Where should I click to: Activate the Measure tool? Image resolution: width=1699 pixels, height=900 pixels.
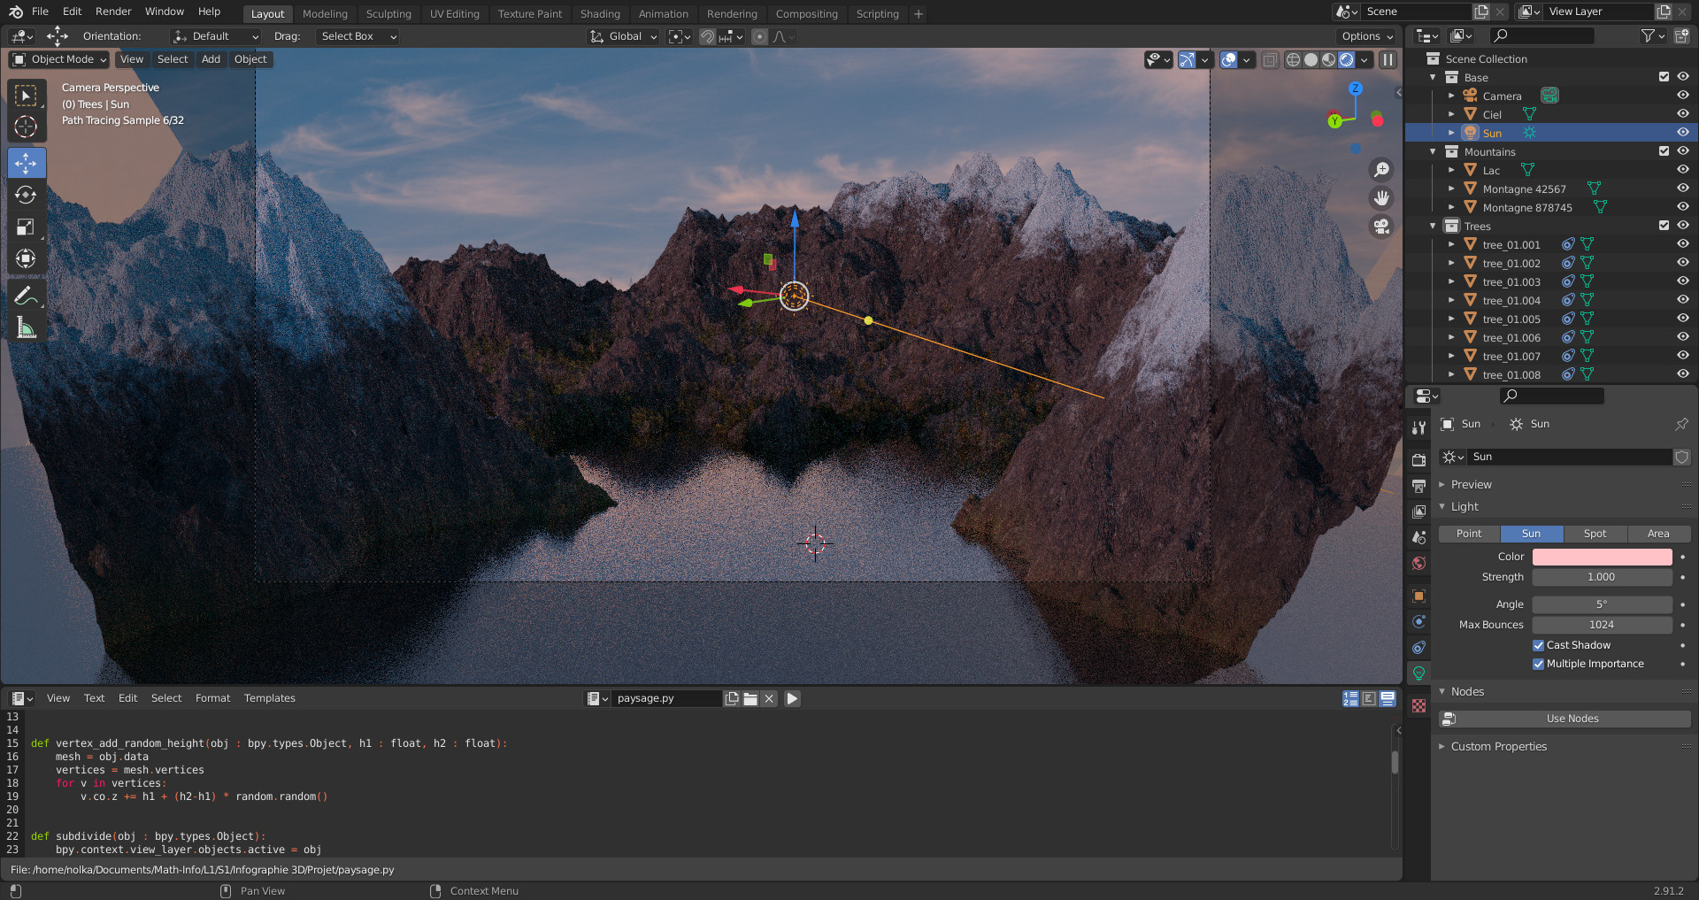click(x=26, y=328)
